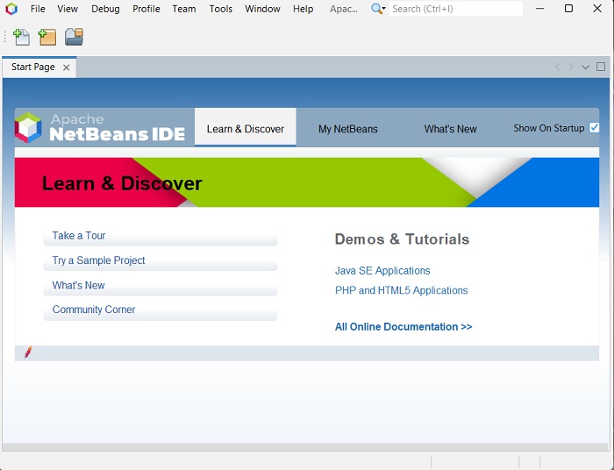The width and height of the screenshot is (614, 470).
Task: Close the Start Page tab
Action: 67,68
